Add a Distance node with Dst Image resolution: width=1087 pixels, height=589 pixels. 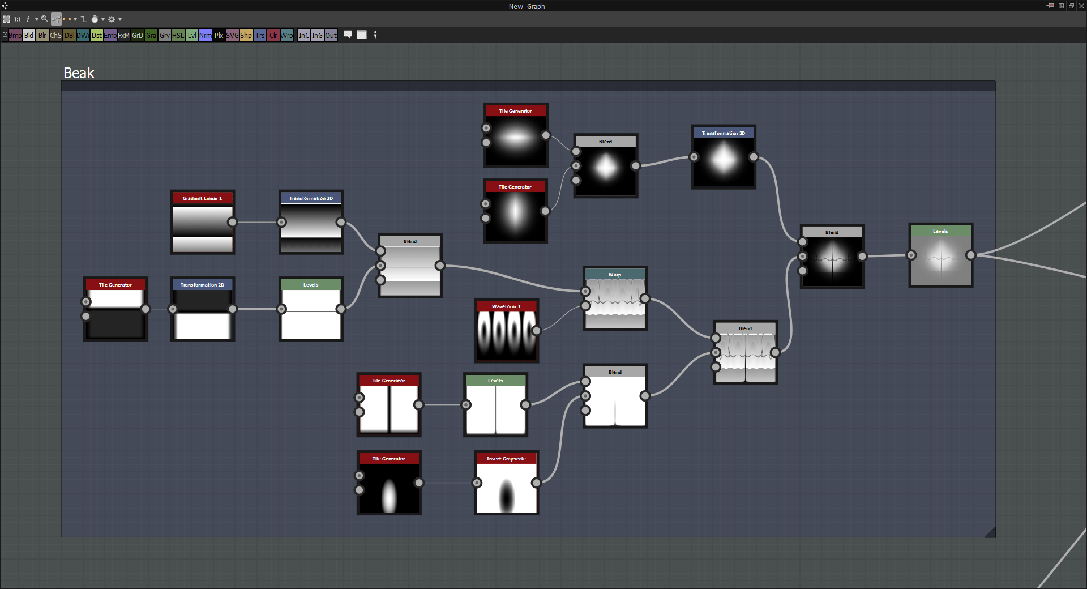click(97, 35)
